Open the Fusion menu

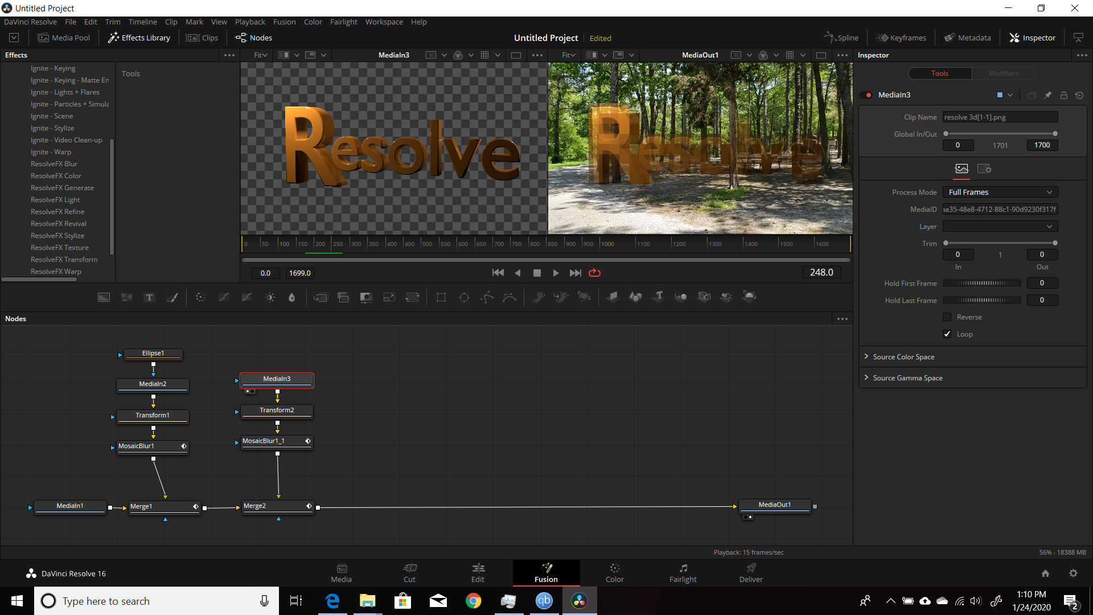pos(284,22)
